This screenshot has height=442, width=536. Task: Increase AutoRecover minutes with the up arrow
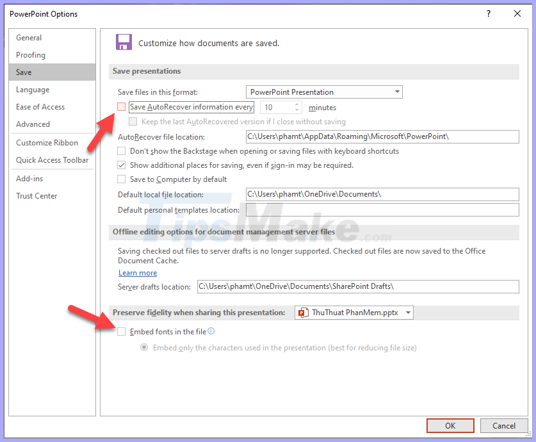296,104
